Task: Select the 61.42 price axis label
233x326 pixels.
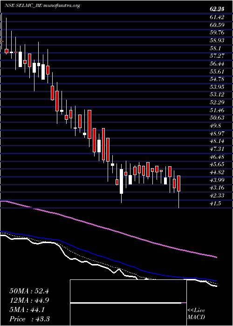Action: point(217,17)
